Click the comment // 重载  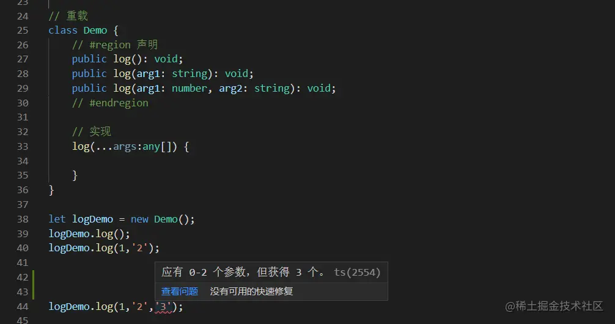(68, 16)
